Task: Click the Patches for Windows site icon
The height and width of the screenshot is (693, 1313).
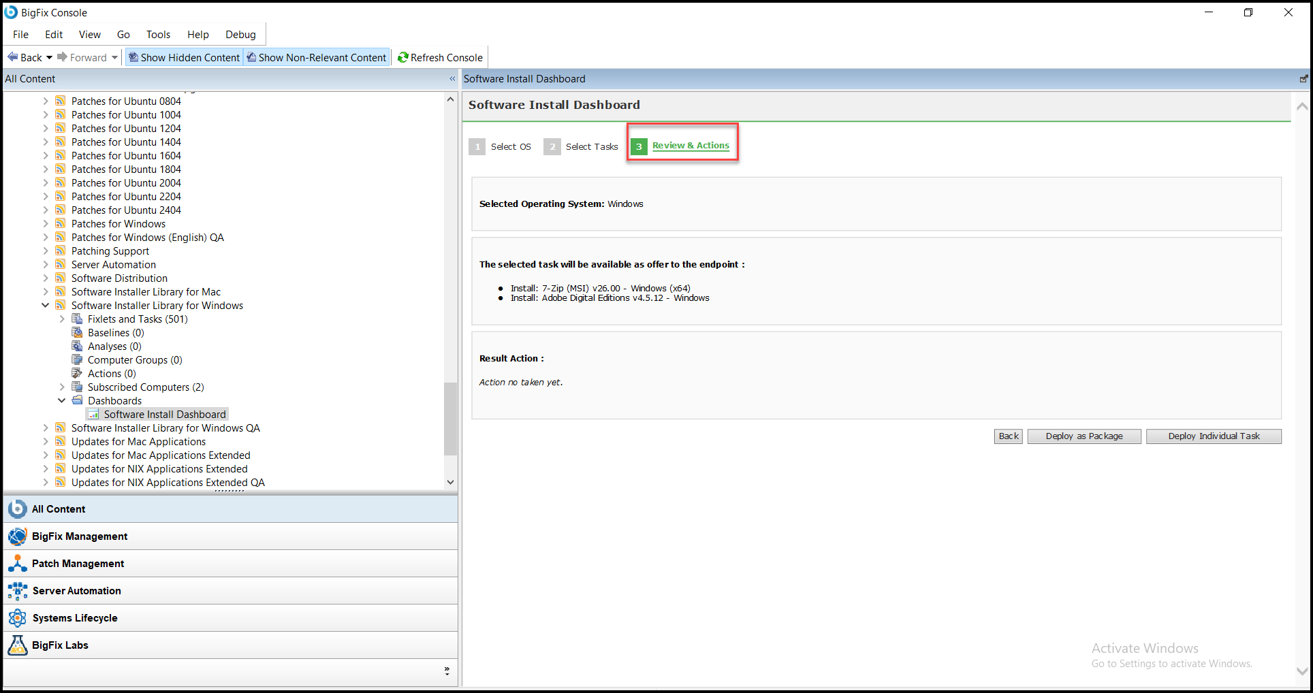Action: coord(61,223)
